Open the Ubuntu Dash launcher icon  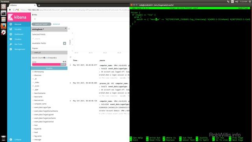coord(4,7)
